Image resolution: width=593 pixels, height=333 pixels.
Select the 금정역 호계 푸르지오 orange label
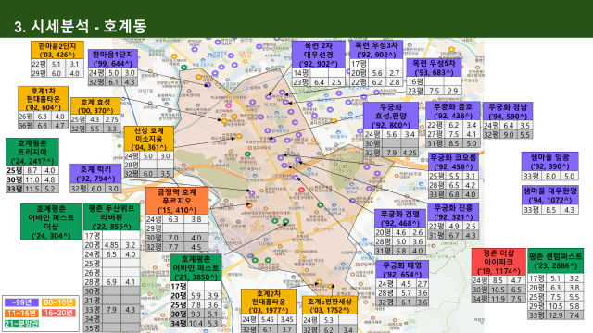tap(177, 201)
